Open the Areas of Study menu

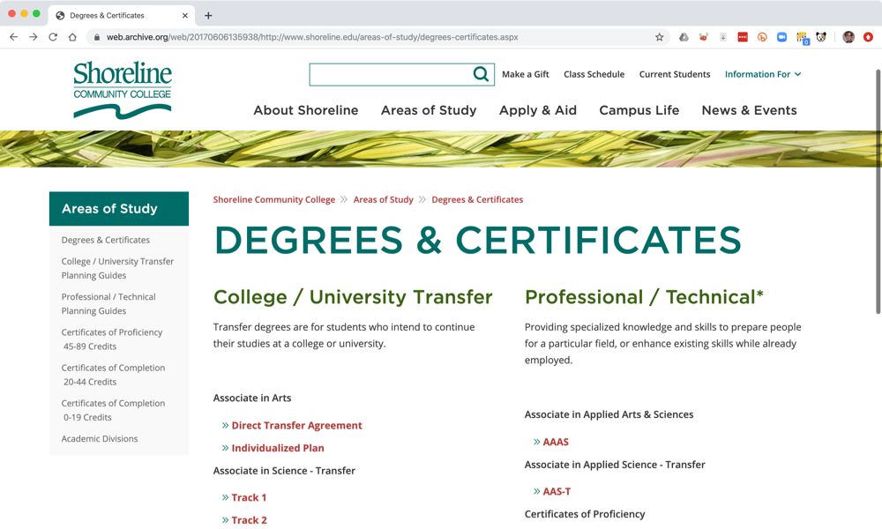(429, 110)
